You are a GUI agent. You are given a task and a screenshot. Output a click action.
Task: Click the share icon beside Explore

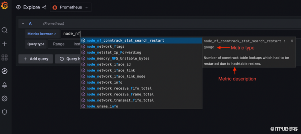pyautogui.click(x=44, y=7)
